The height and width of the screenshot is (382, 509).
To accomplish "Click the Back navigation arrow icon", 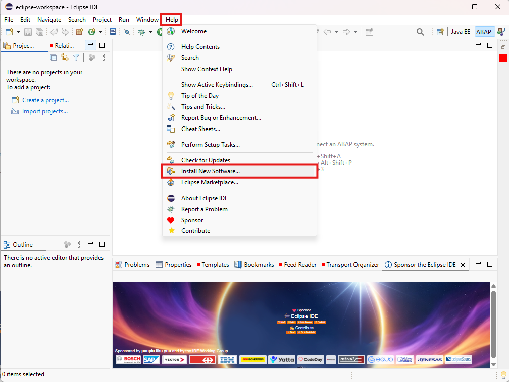I will (327, 32).
